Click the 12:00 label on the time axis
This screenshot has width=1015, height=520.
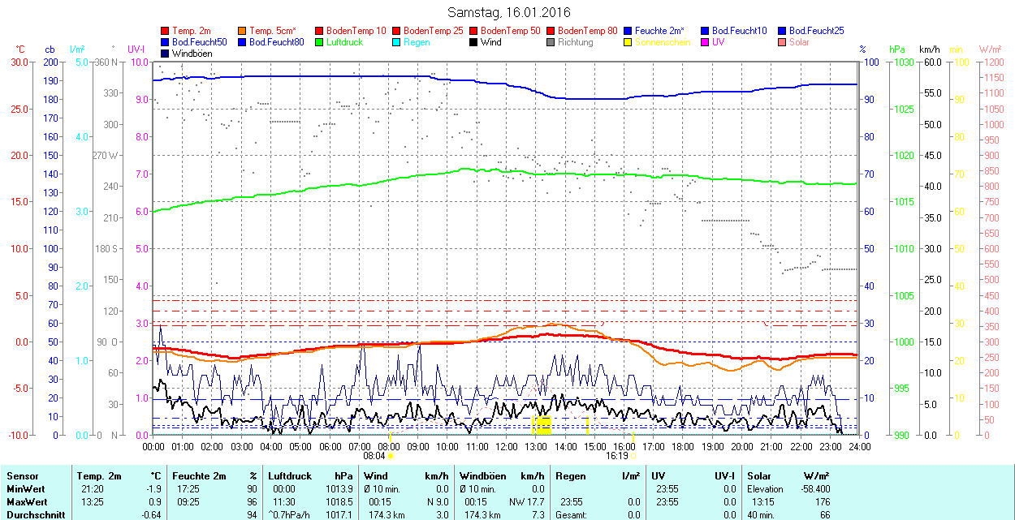pyautogui.click(x=507, y=446)
